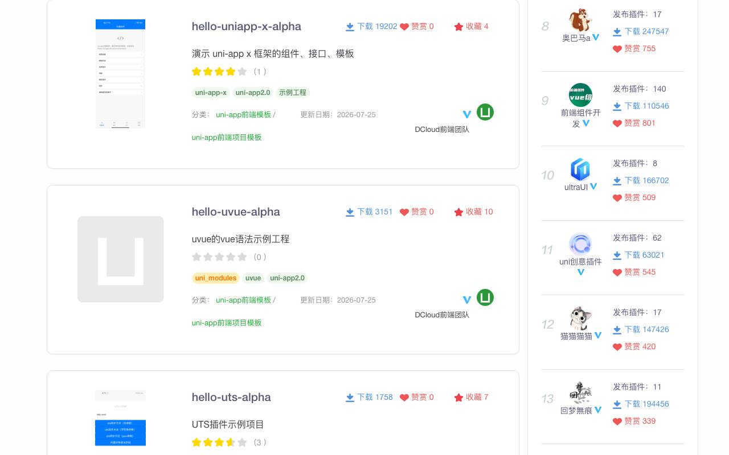Open the DCloud avatar in the hello-uniapp-x-alpha card

(485, 112)
